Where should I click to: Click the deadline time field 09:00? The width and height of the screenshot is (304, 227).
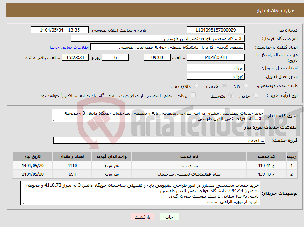point(157,57)
